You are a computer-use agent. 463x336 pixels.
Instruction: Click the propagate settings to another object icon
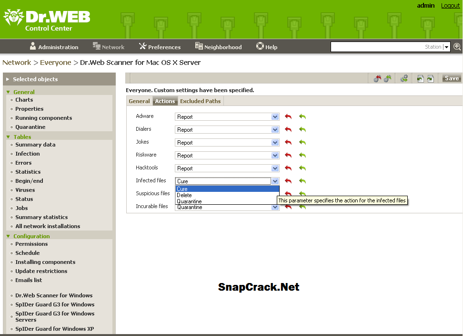(x=403, y=79)
